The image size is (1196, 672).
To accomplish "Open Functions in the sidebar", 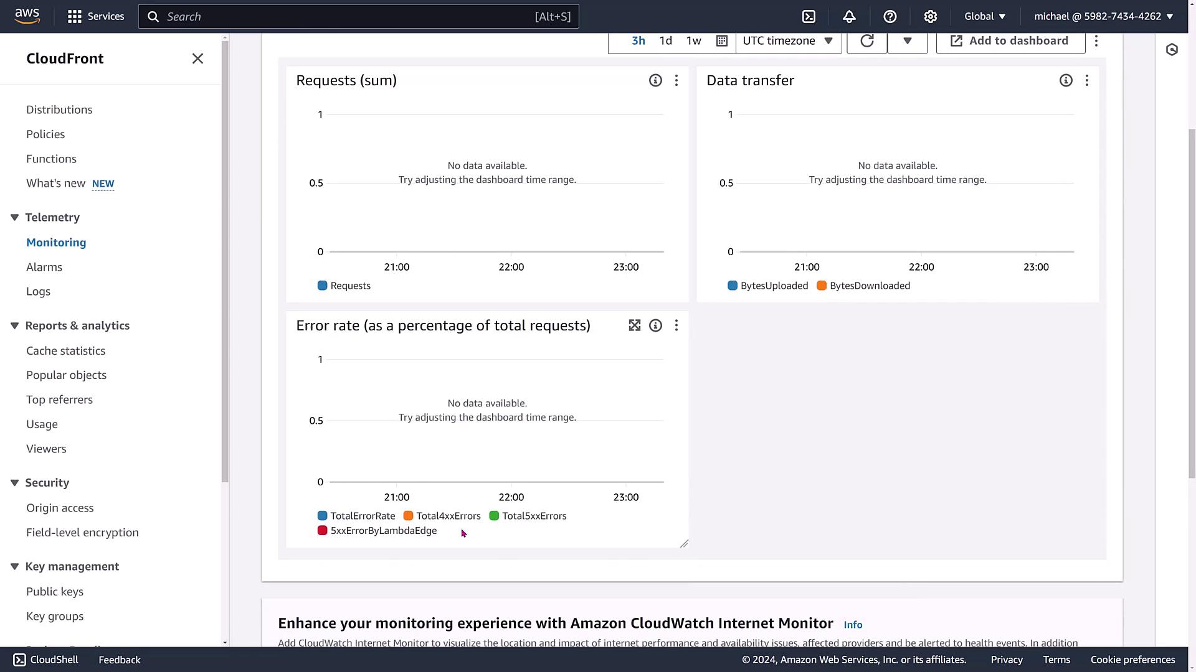I will tap(51, 159).
